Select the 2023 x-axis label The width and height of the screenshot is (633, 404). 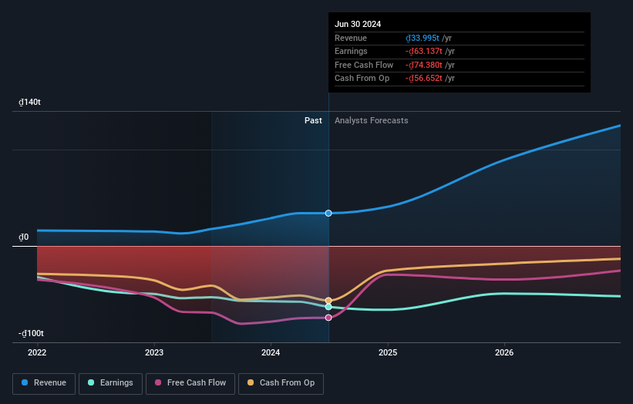point(154,352)
